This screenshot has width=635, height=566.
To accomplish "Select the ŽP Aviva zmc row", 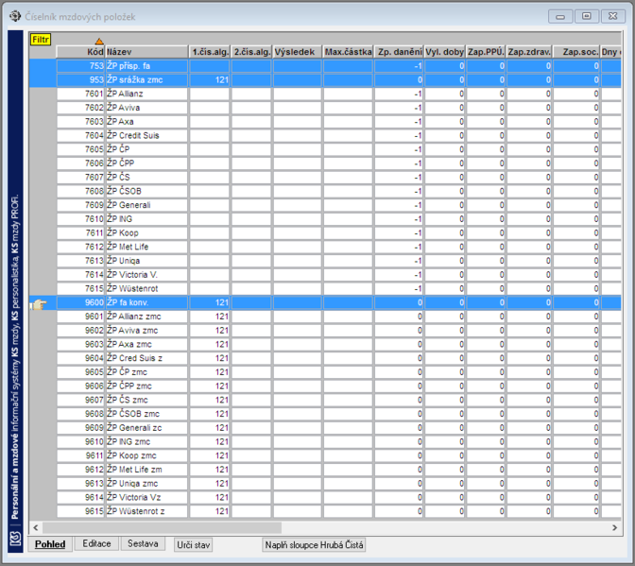I will point(325,331).
